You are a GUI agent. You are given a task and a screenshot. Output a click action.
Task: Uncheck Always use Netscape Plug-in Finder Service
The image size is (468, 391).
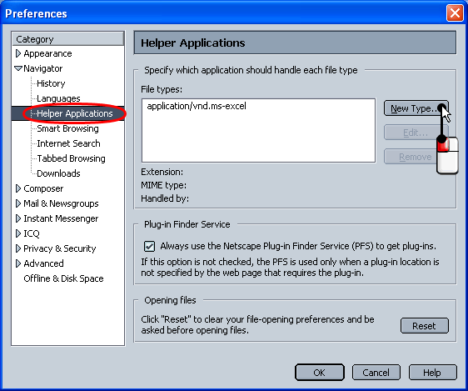tap(149, 247)
